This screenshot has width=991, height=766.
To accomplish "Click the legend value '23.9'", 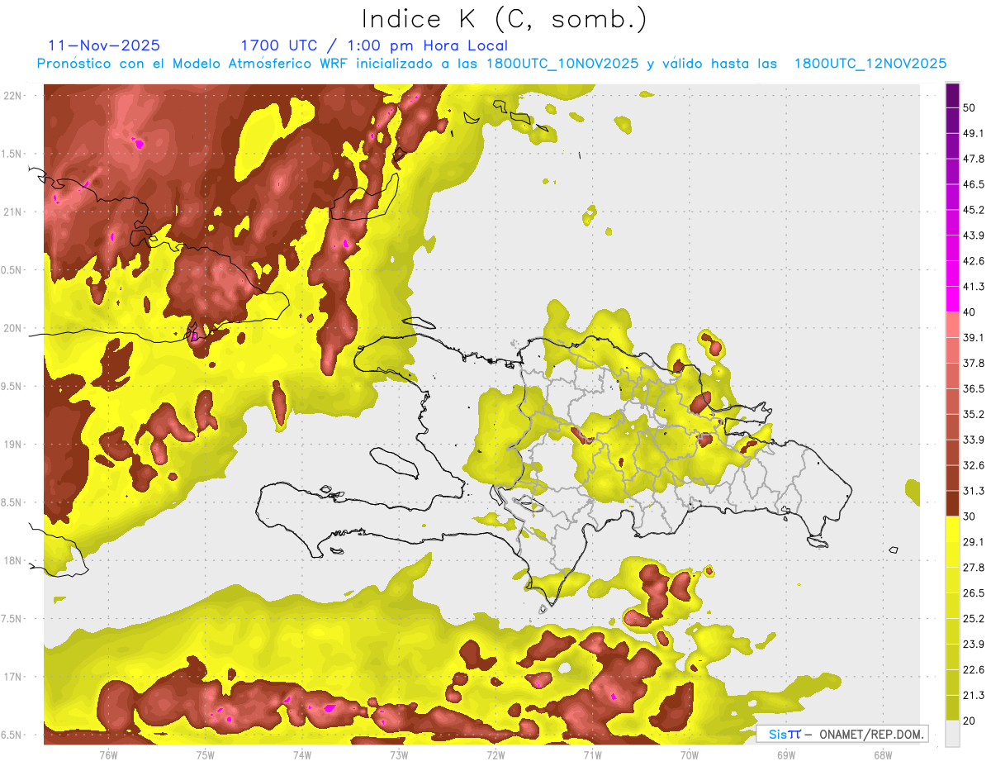I will pyautogui.click(x=974, y=644).
